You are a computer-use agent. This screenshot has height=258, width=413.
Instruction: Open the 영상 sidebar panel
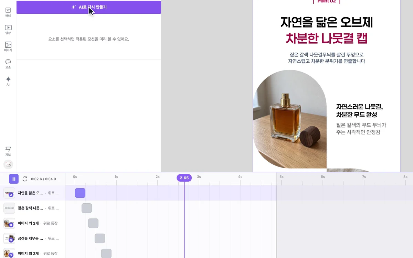[x=8, y=30]
